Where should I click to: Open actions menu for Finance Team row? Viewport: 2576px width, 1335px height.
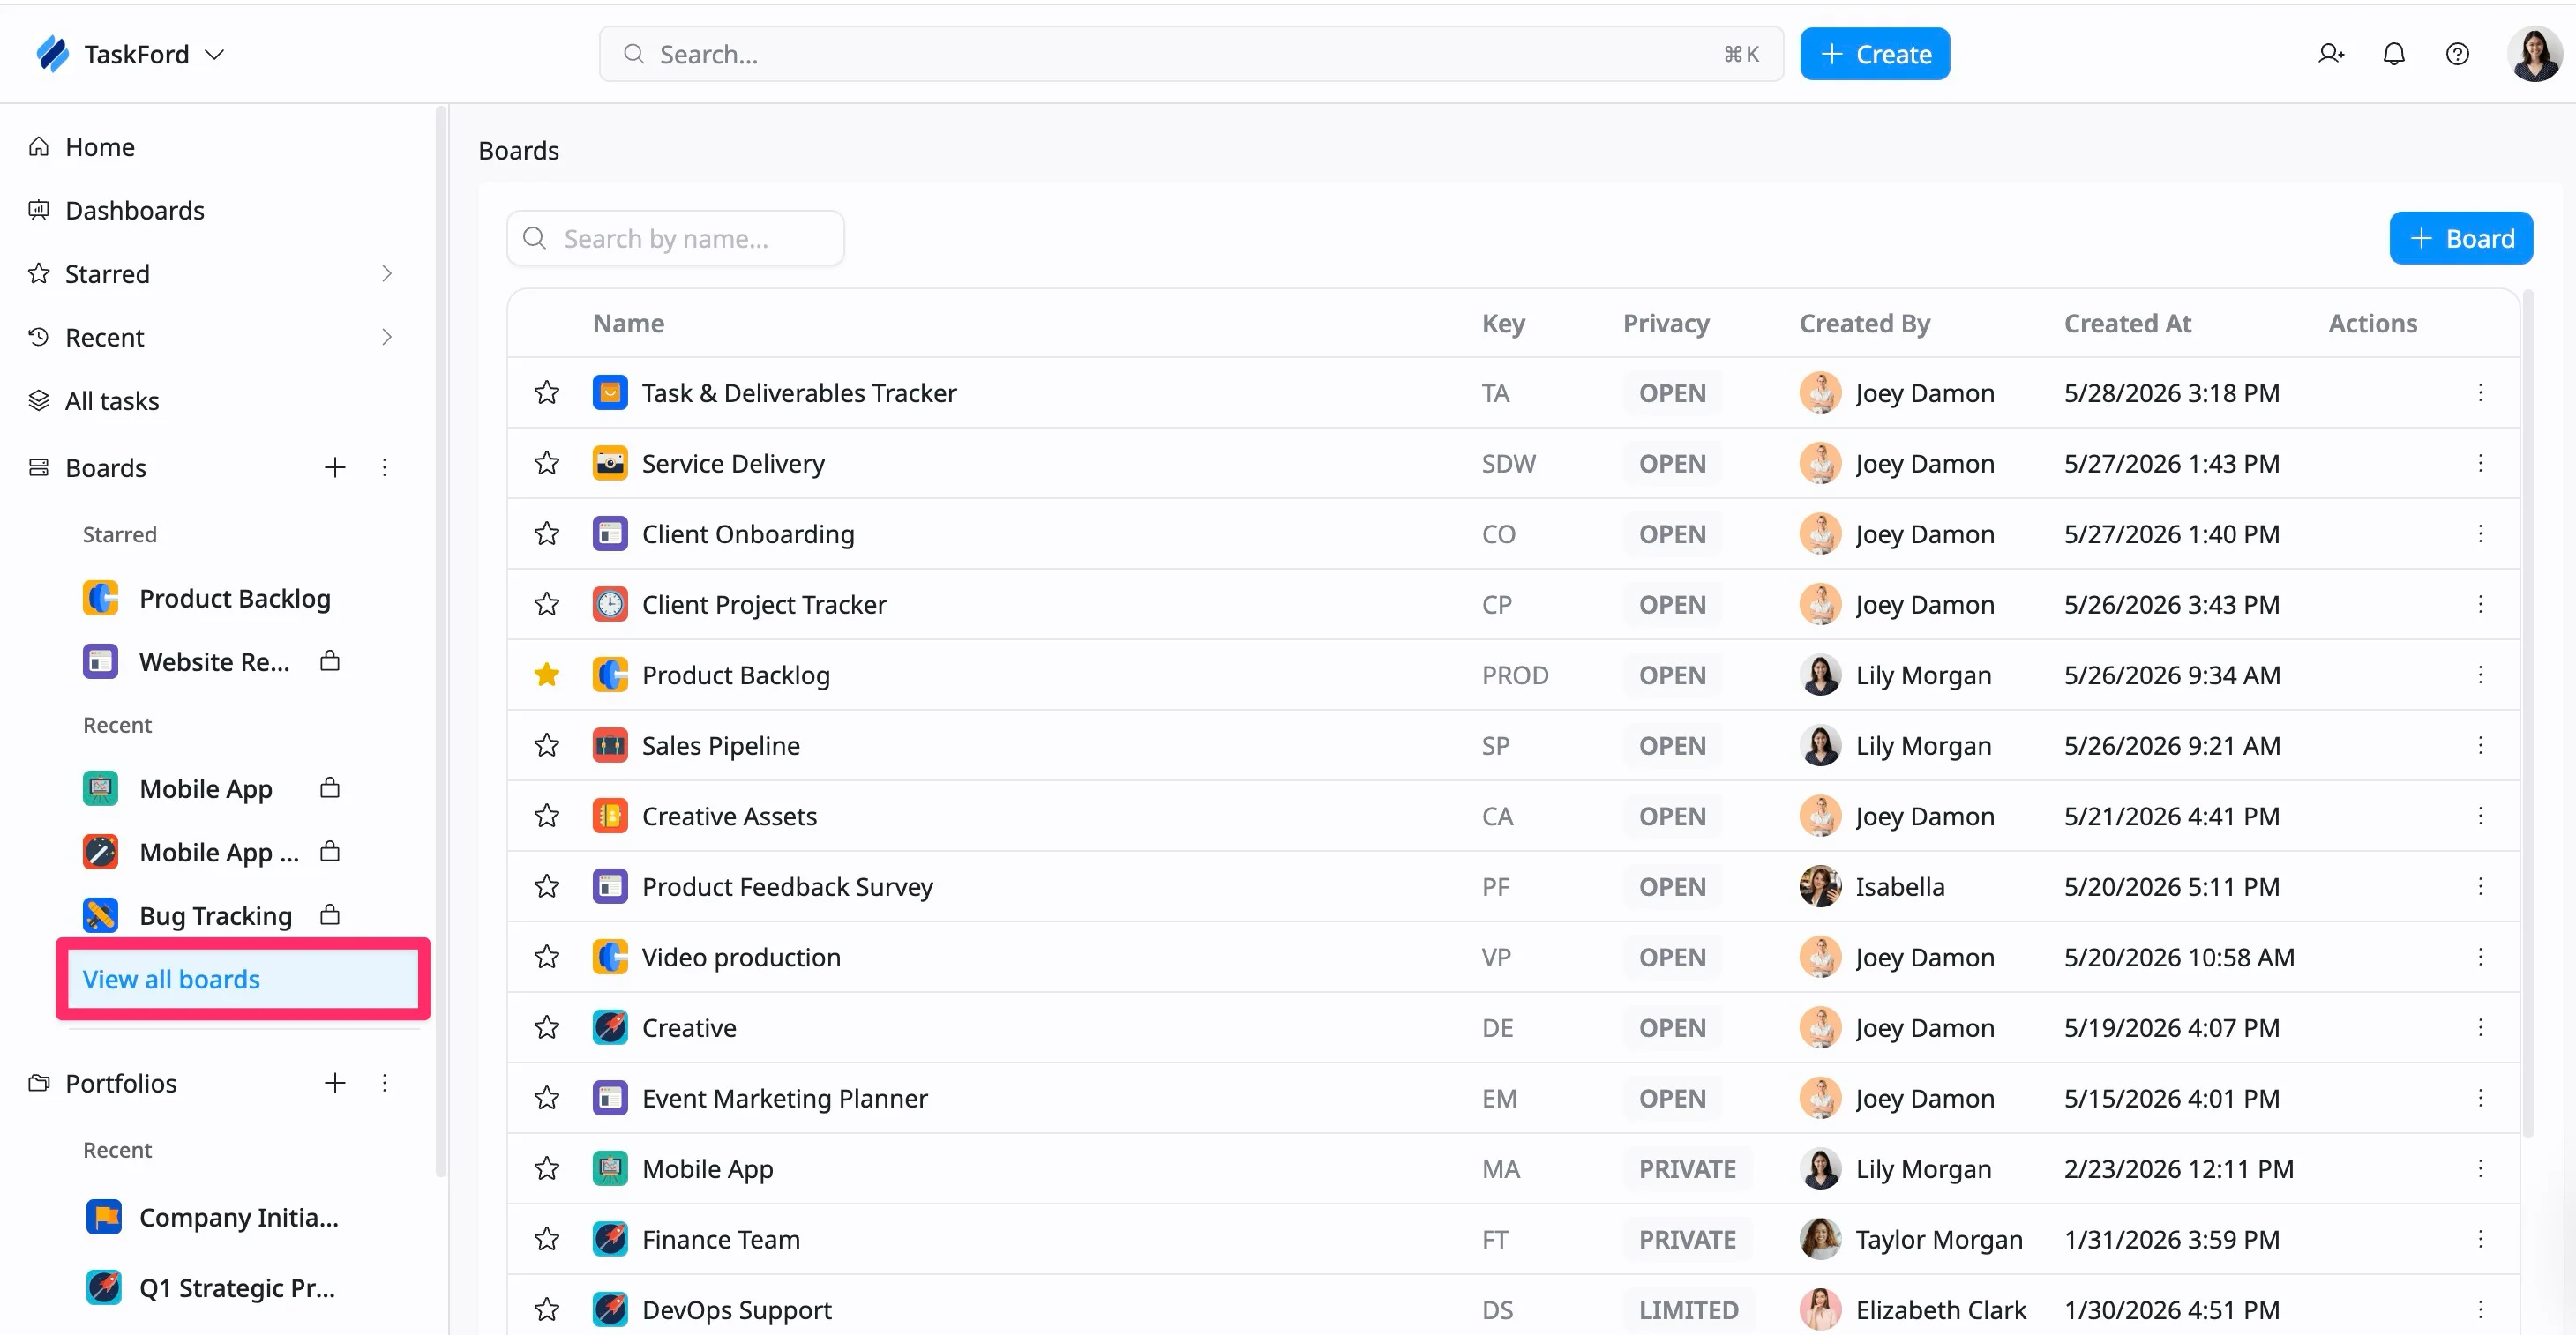tap(2480, 1239)
